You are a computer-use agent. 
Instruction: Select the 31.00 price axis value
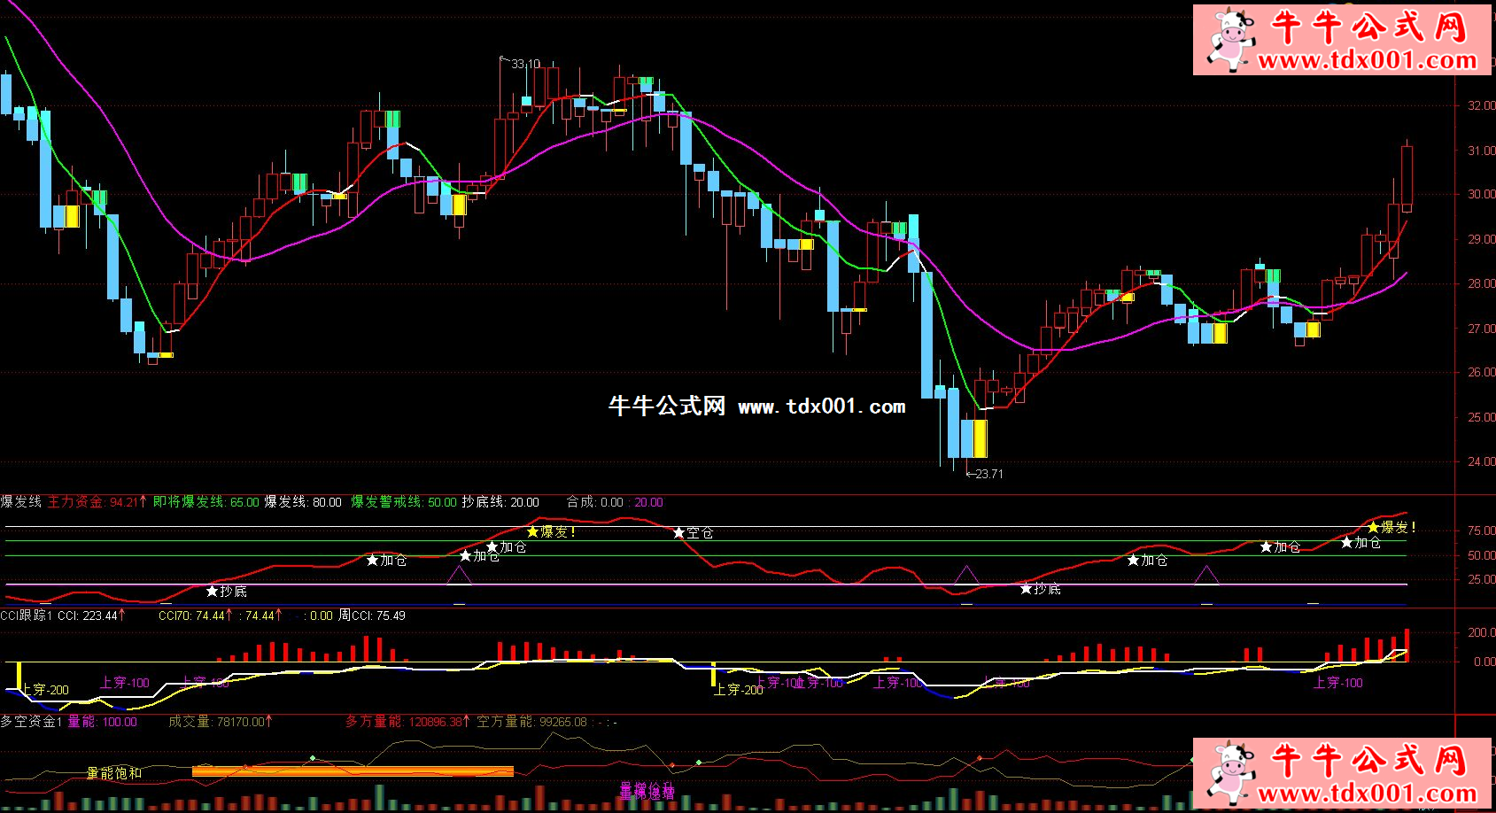click(1481, 151)
